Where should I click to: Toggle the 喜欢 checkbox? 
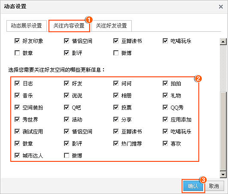165,143
